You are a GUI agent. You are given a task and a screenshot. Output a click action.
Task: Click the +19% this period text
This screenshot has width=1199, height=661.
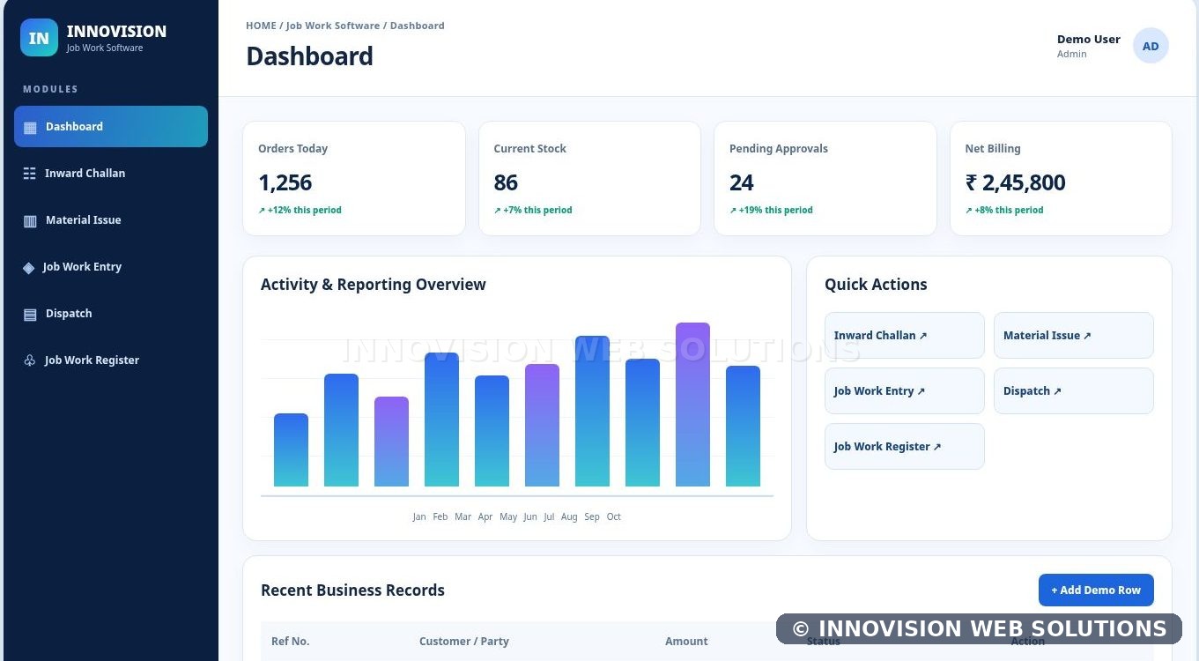[771, 211]
